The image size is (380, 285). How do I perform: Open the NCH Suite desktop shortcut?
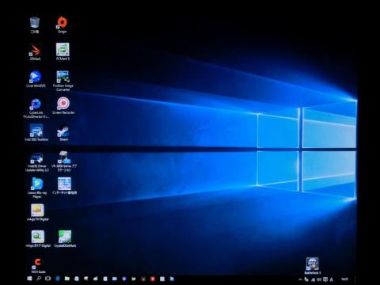pyautogui.click(x=38, y=265)
